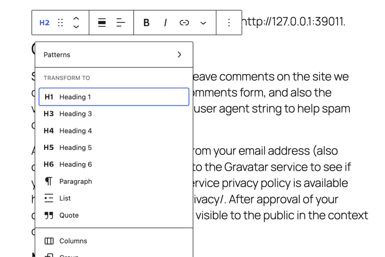The image size is (385, 257).
Task: Transform block to Heading 5
Action: pyautogui.click(x=114, y=147)
